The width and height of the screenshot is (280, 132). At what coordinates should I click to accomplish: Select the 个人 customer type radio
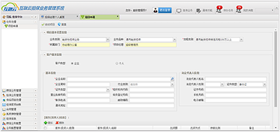tap(117, 63)
